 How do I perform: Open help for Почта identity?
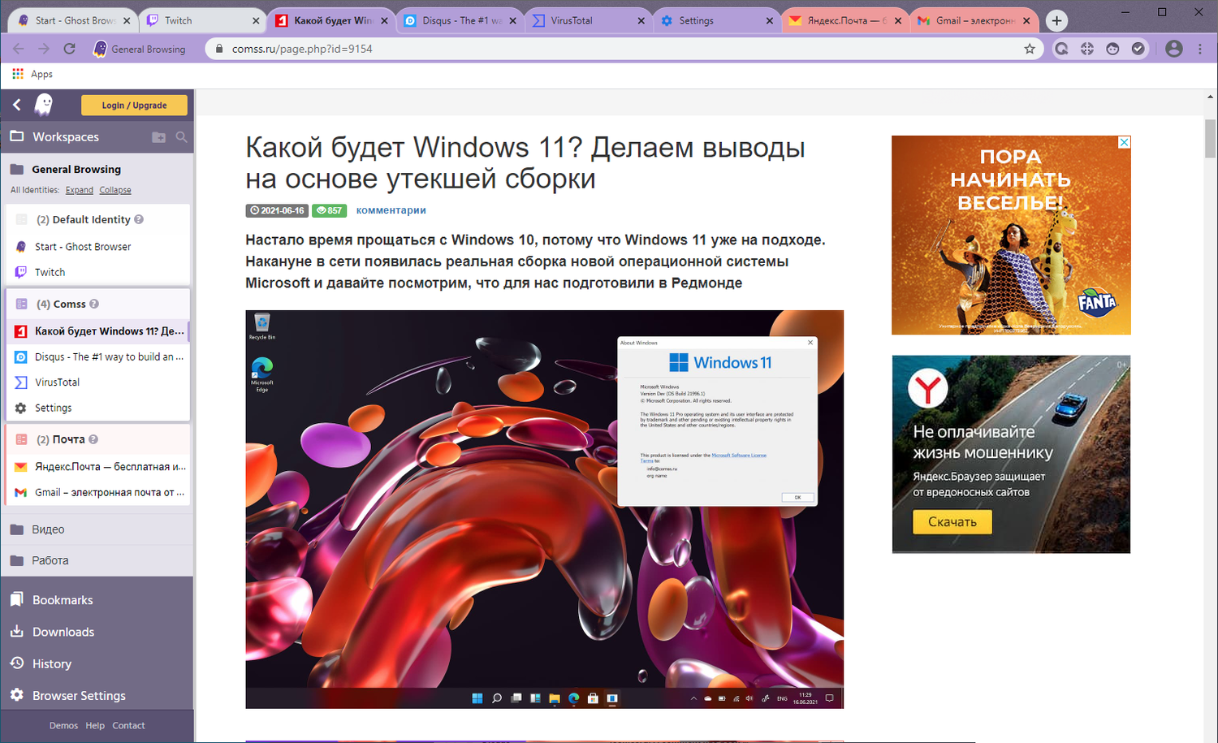[93, 439]
